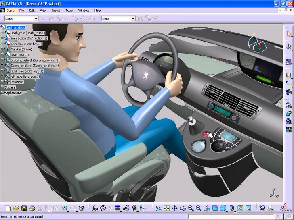Open the Help menu

pyautogui.click(x=97, y=10)
